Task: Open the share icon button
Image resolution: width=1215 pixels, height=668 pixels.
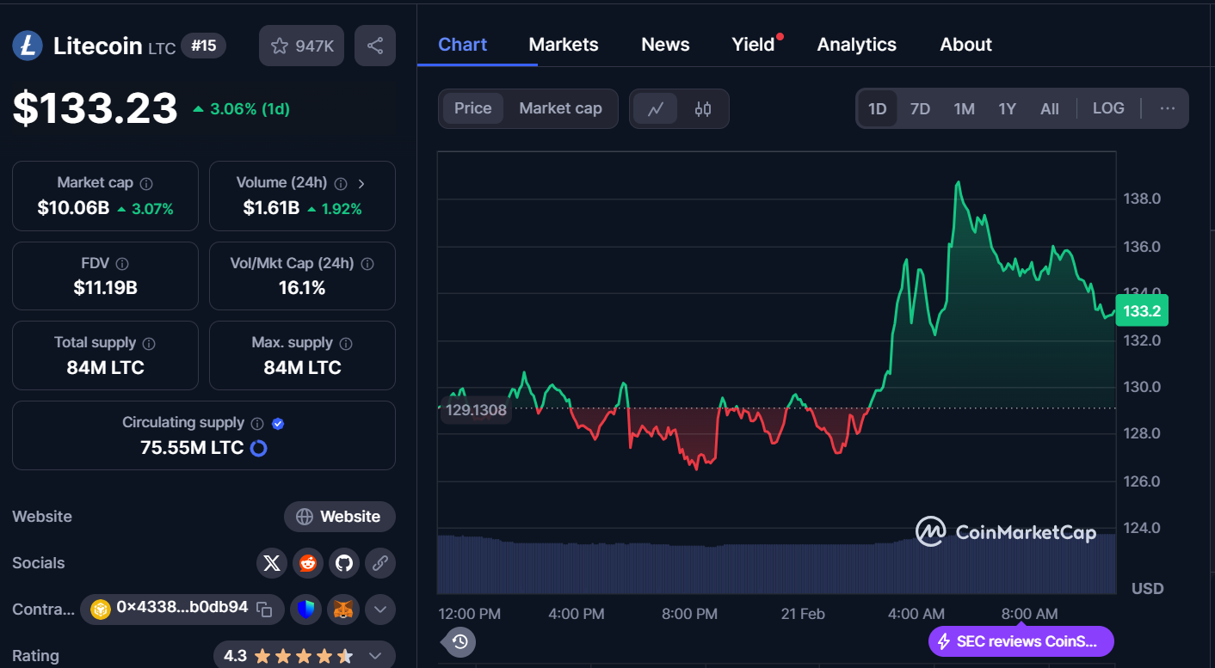Action: 375,46
